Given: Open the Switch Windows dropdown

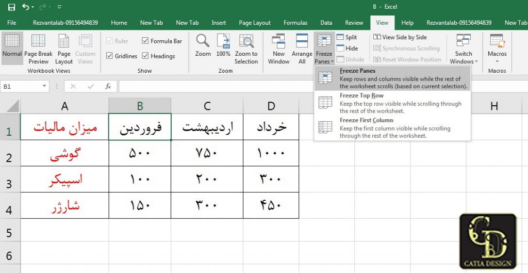Looking at the screenshot, I should tap(464, 48).
